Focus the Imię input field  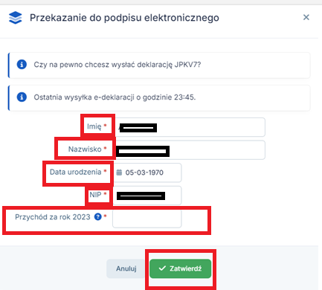[x=190, y=127]
